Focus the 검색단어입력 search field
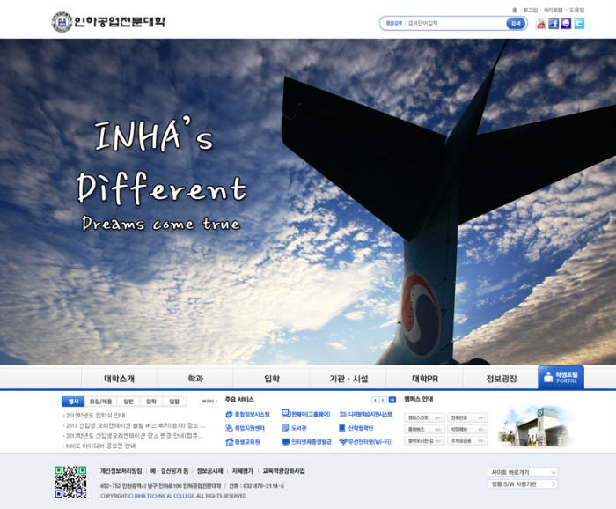Screen dimensions: 616x509 tap(456, 24)
